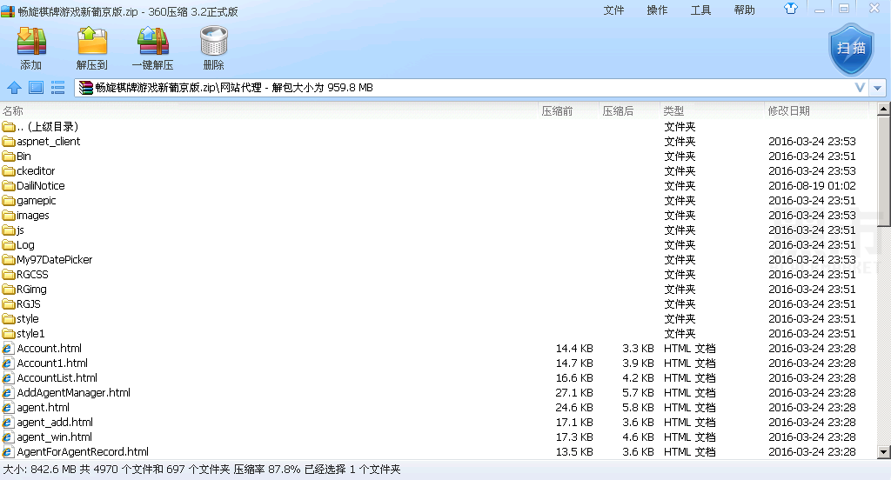Select the gamepic folder
891x480 pixels.
[x=438, y=201]
